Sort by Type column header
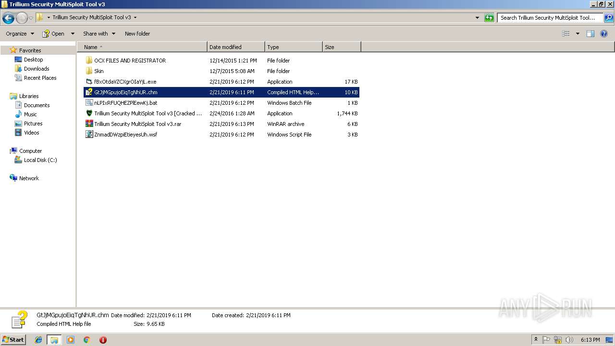 point(294,47)
